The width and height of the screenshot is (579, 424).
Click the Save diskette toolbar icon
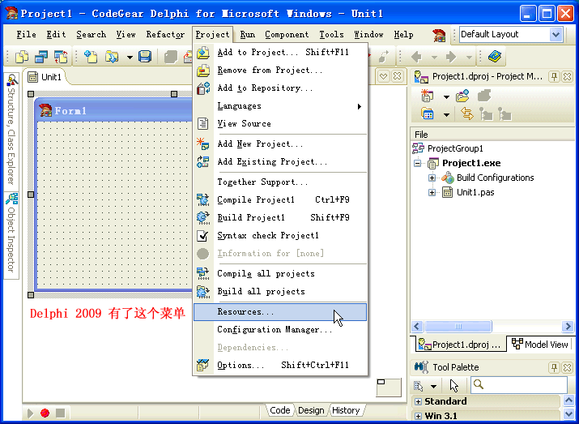145,57
